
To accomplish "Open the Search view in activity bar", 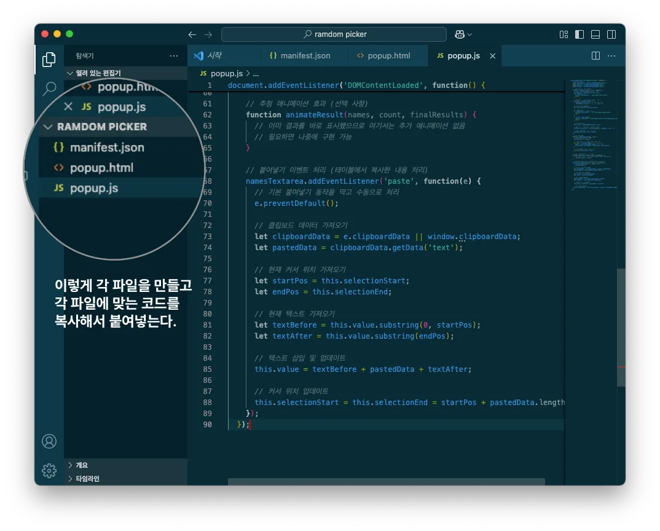I will (49, 88).
